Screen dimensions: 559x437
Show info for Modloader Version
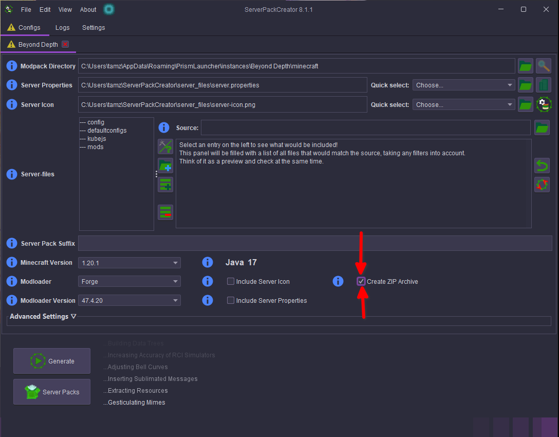click(x=12, y=300)
